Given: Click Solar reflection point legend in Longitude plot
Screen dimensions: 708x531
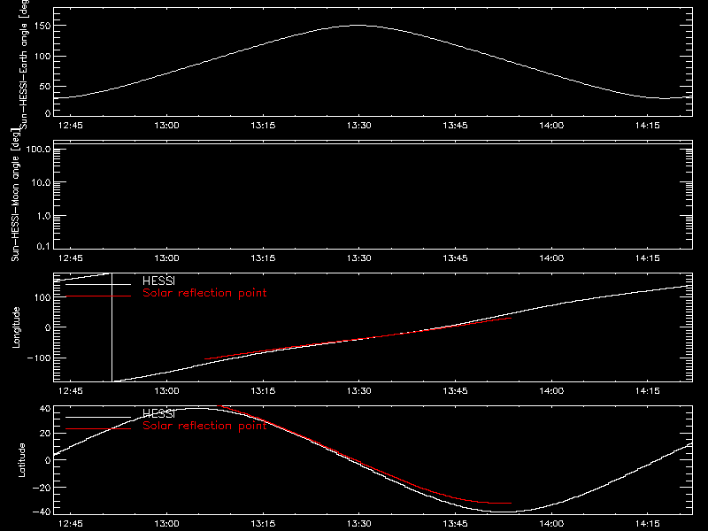Looking at the screenshot, I should pos(204,293).
